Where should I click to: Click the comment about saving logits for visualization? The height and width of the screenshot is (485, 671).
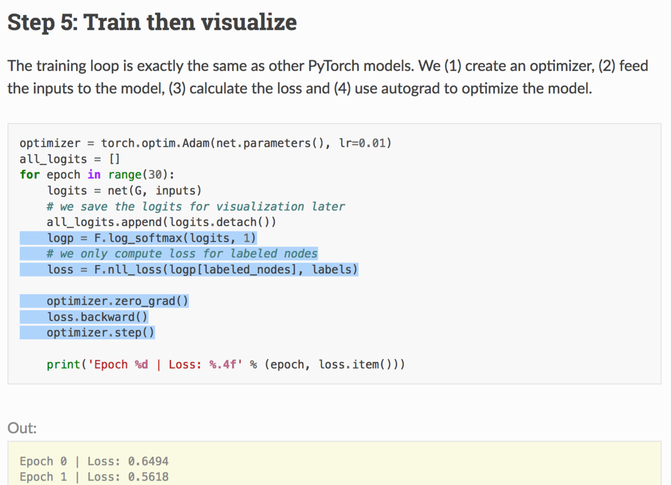(196, 206)
